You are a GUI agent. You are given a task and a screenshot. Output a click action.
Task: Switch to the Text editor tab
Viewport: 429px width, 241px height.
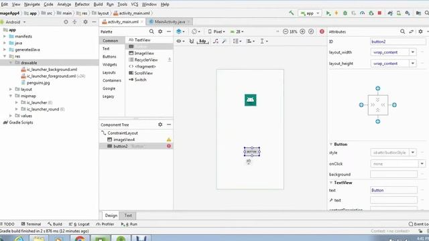128,216
